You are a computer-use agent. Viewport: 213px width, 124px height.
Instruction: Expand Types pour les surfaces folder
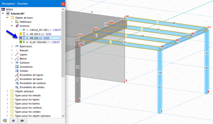(x=8, y=107)
